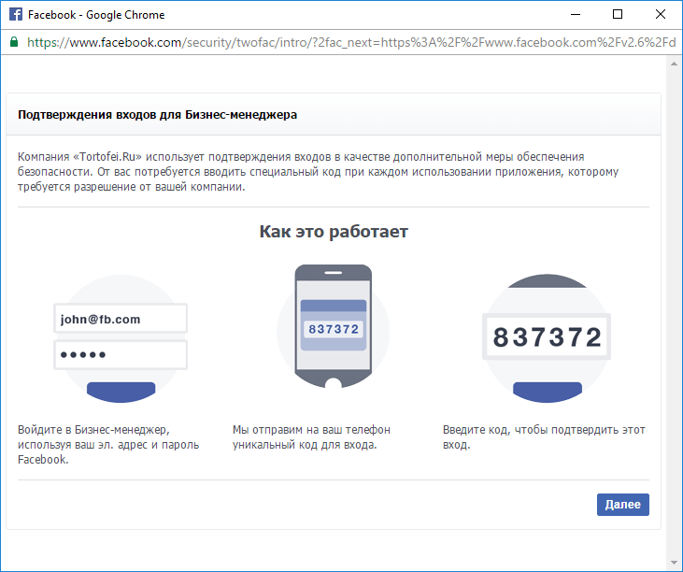This screenshot has height=572, width=683.
Task: Click the caption 'Мы отправим на ваш телефон'
Action: click(x=311, y=430)
